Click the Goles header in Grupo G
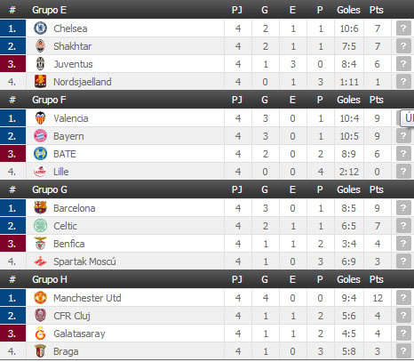Viewport: 414px width, 362px height. [x=348, y=189]
